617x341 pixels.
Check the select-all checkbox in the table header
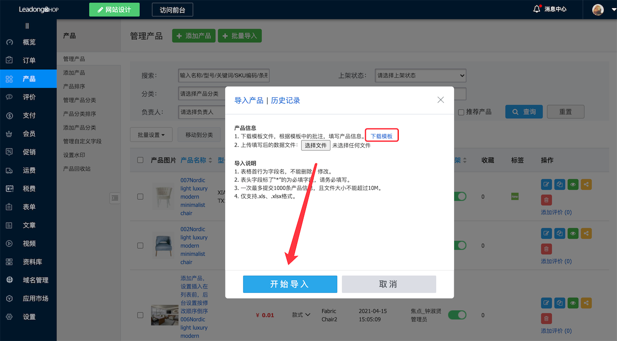pyautogui.click(x=140, y=159)
